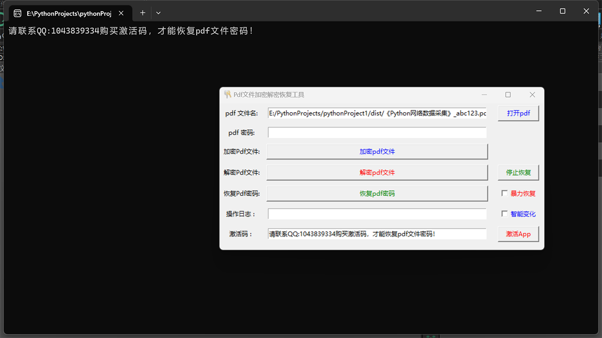Maximize the terminal window
The image size is (602, 338).
click(x=562, y=11)
